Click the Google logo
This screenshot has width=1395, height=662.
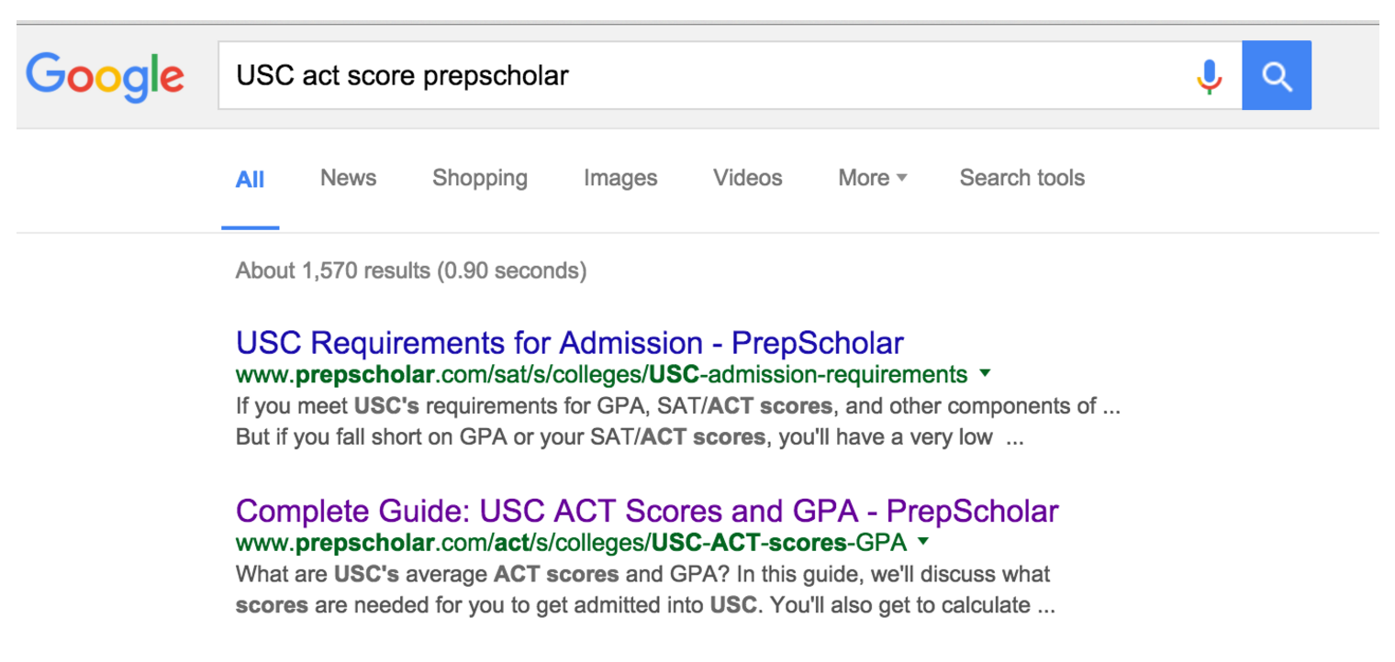[x=105, y=77]
